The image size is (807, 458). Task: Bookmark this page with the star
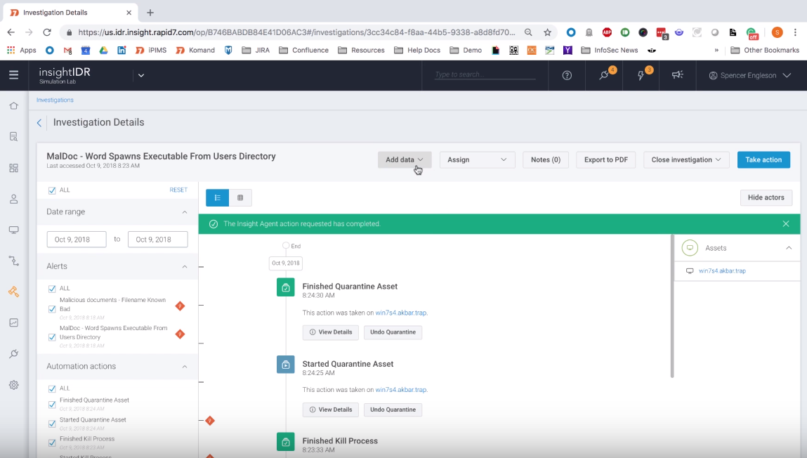[x=547, y=32]
